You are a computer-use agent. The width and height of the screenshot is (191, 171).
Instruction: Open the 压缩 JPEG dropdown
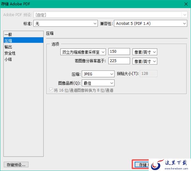point(98,74)
